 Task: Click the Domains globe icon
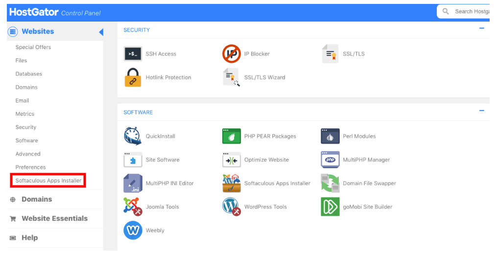point(13,200)
